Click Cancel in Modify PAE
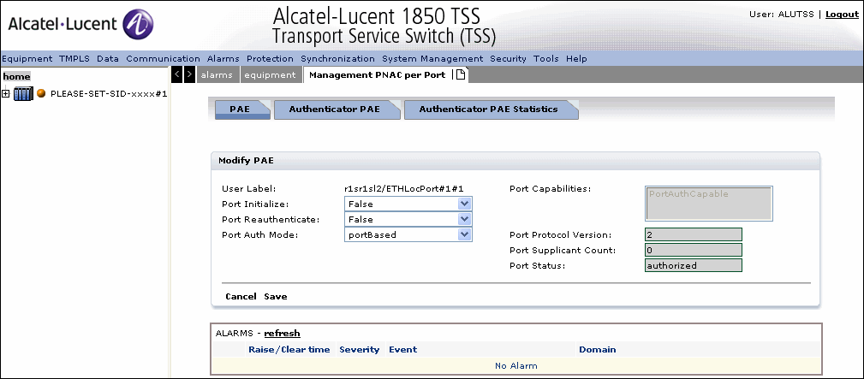This screenshot has width=864, height=379. coord(241,296)
